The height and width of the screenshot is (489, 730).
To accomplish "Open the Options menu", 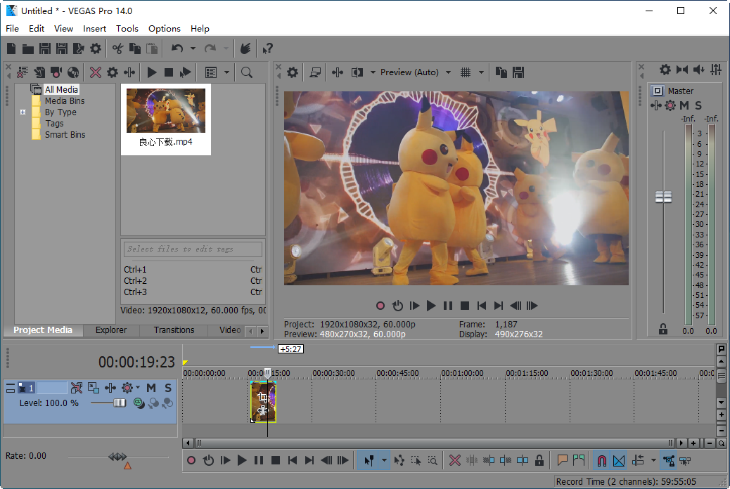I will click(x=165, y=28).
